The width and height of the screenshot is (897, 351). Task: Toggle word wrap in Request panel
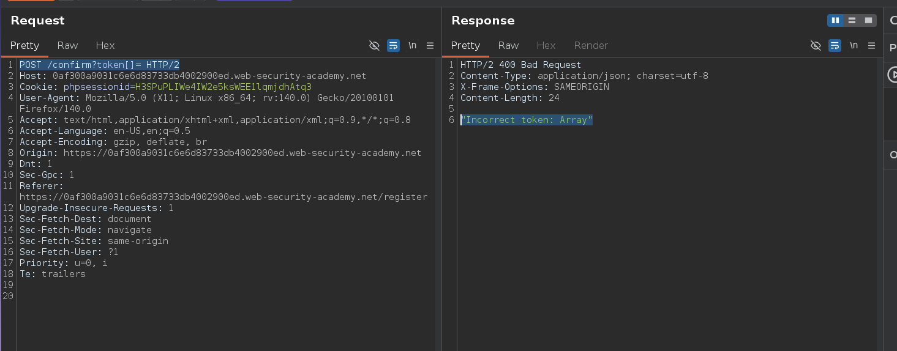pyautogui.click(x=393, y=45)
